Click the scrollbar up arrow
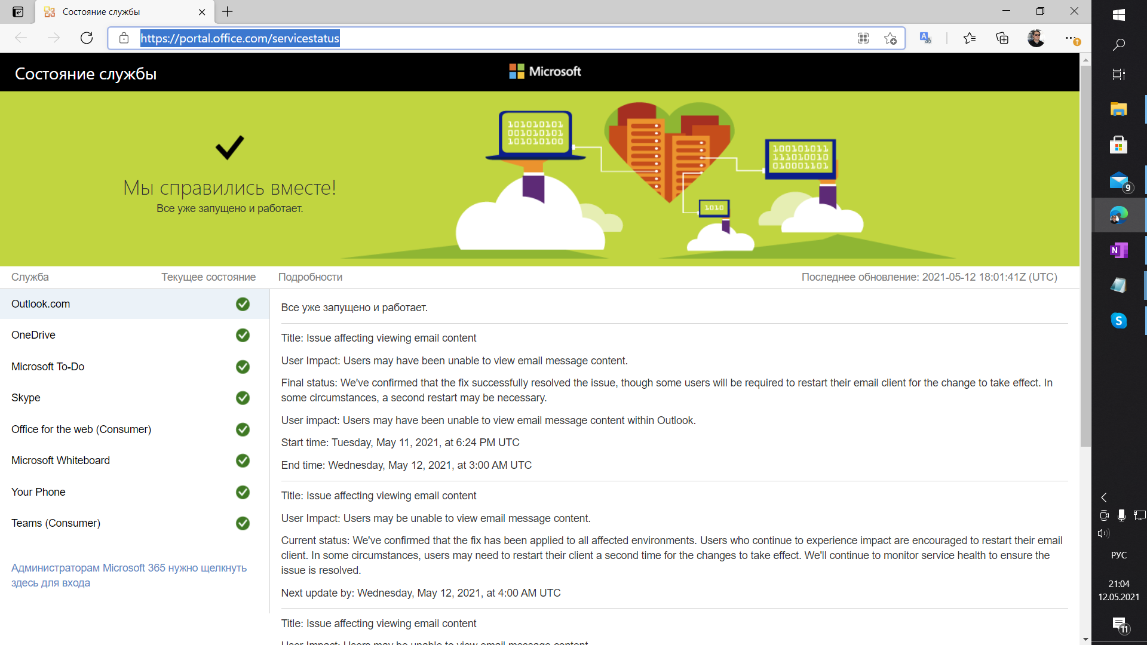This screenshot has height=645, width=1147. point(1085,60)
